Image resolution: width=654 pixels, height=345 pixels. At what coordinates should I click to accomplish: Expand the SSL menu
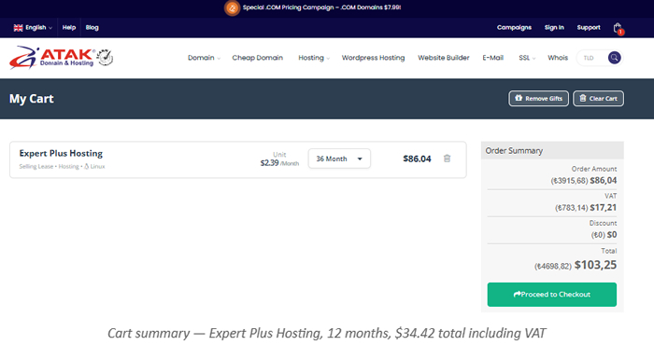(527, 58)
